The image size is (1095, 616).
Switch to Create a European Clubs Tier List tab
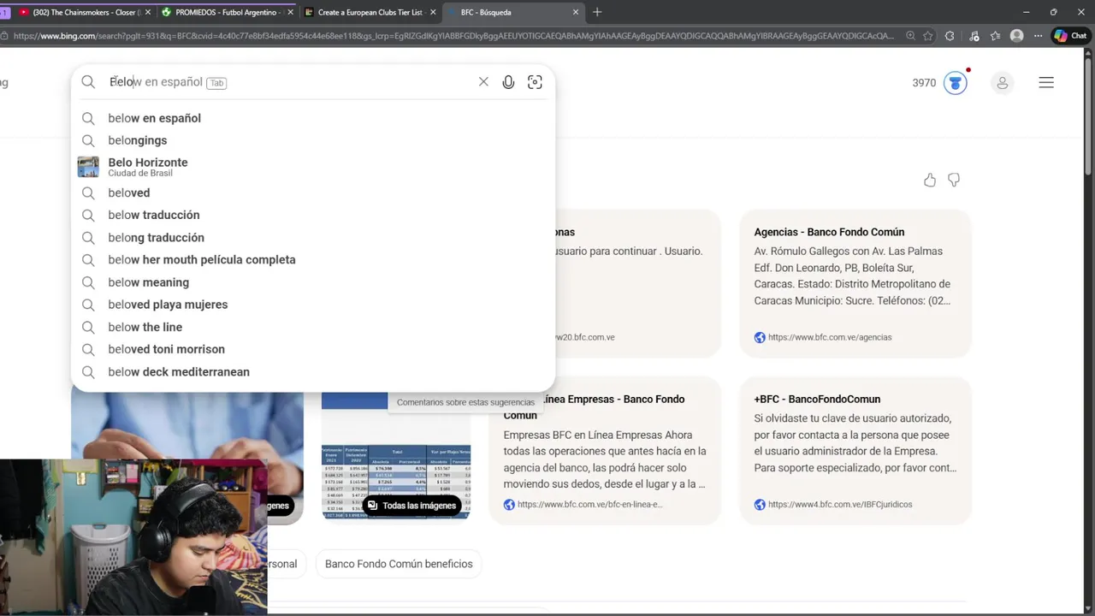369,12
